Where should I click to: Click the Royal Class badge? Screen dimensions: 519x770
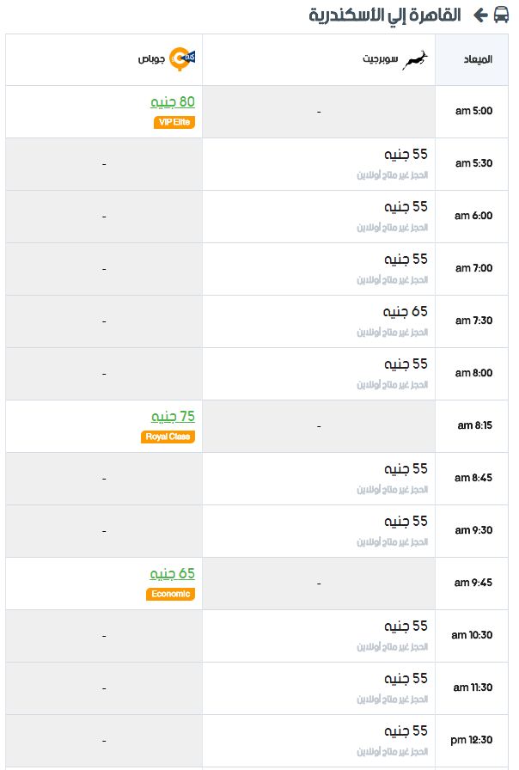[168, 437]
